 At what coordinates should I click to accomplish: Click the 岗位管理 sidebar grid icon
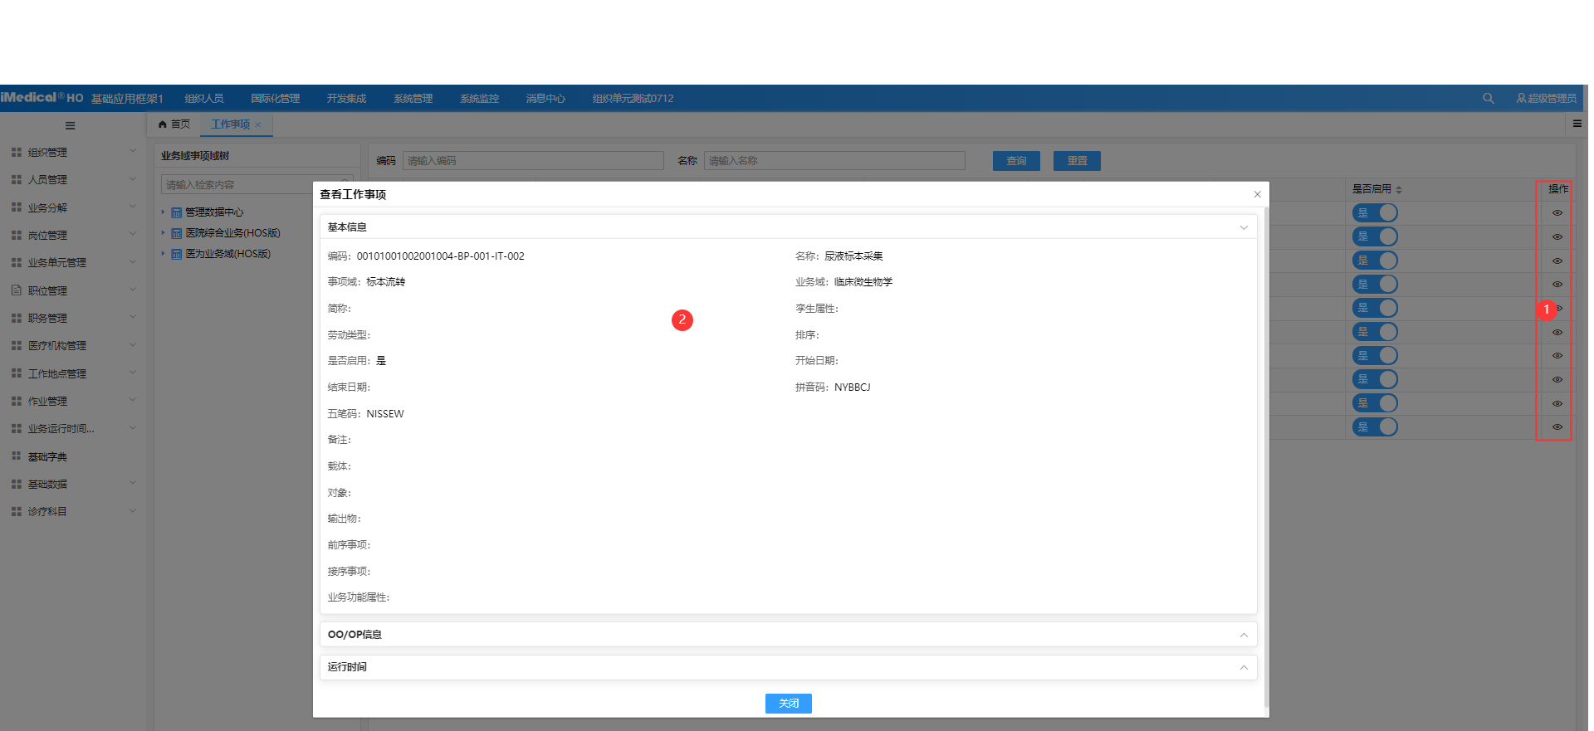tap(17, 235)
